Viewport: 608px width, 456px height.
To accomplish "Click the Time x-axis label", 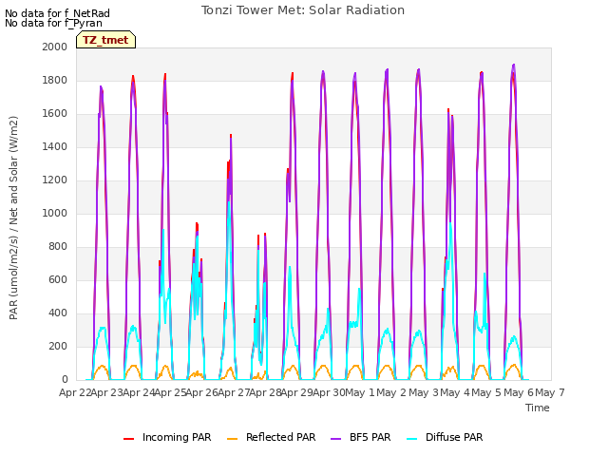I will pyautogui.click(x=538, y=408).
